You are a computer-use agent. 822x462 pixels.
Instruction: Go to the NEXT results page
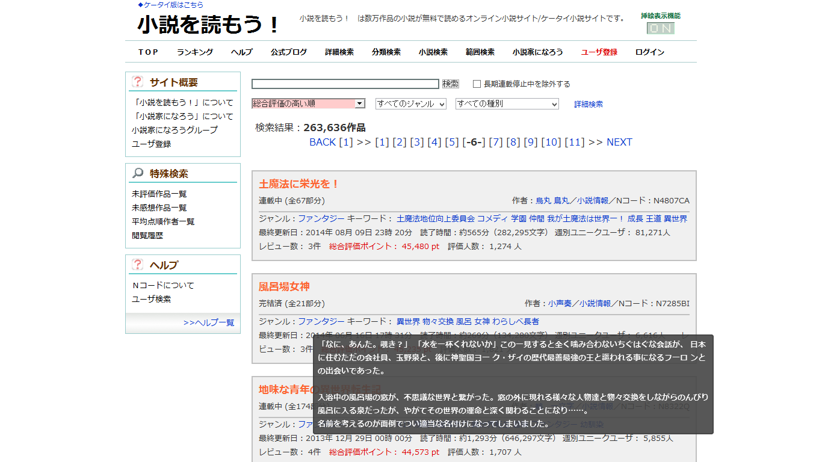click(620, 142)
